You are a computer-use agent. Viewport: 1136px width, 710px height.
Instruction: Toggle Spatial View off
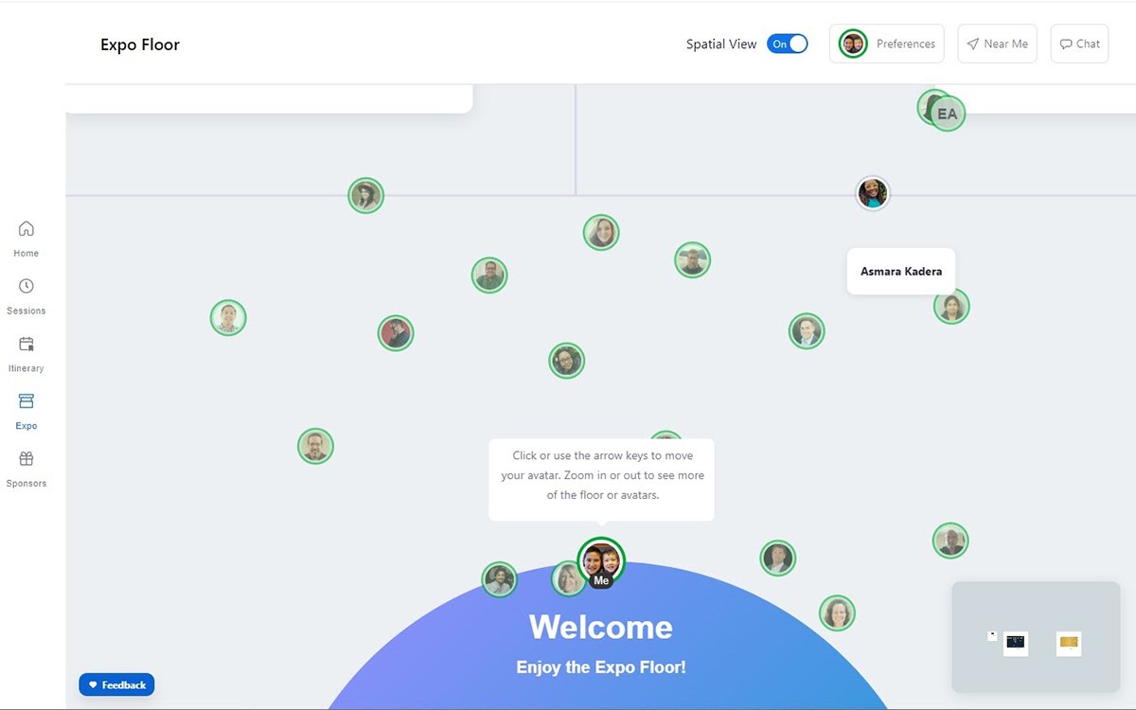point(789,44)
